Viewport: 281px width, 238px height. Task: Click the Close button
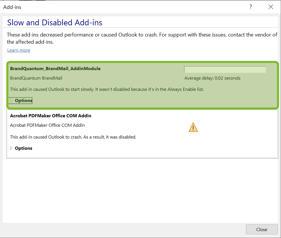click(x=262, y=229)
